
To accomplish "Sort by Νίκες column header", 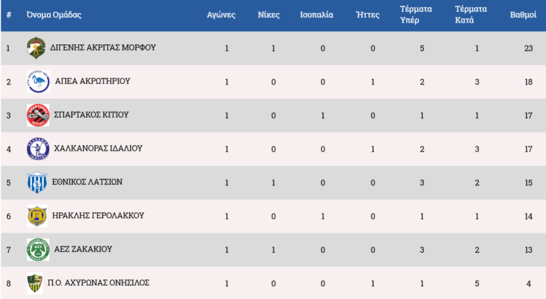I will 269,15.
